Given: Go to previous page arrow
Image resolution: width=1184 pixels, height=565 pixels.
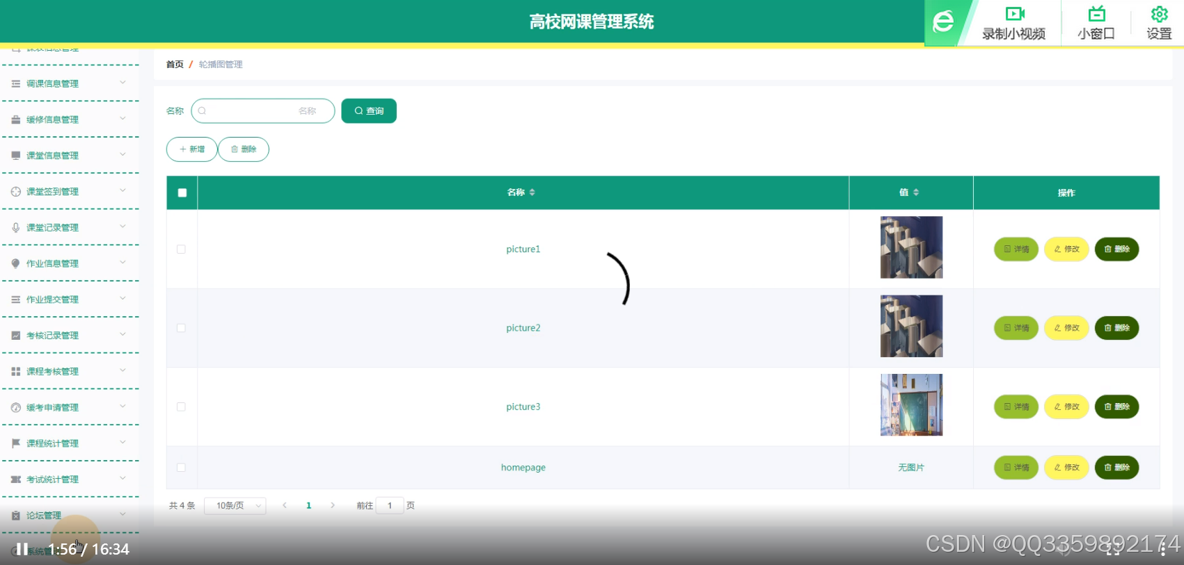Looking at the screenshot, I should coord(285,505).
